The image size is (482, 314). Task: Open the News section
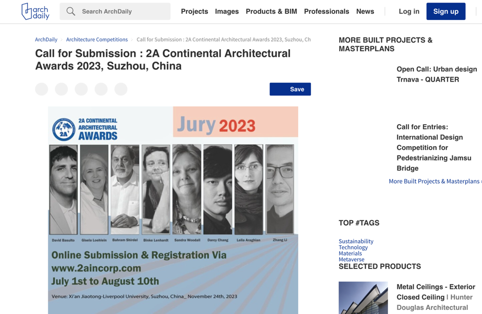click(x=365, y=11)
